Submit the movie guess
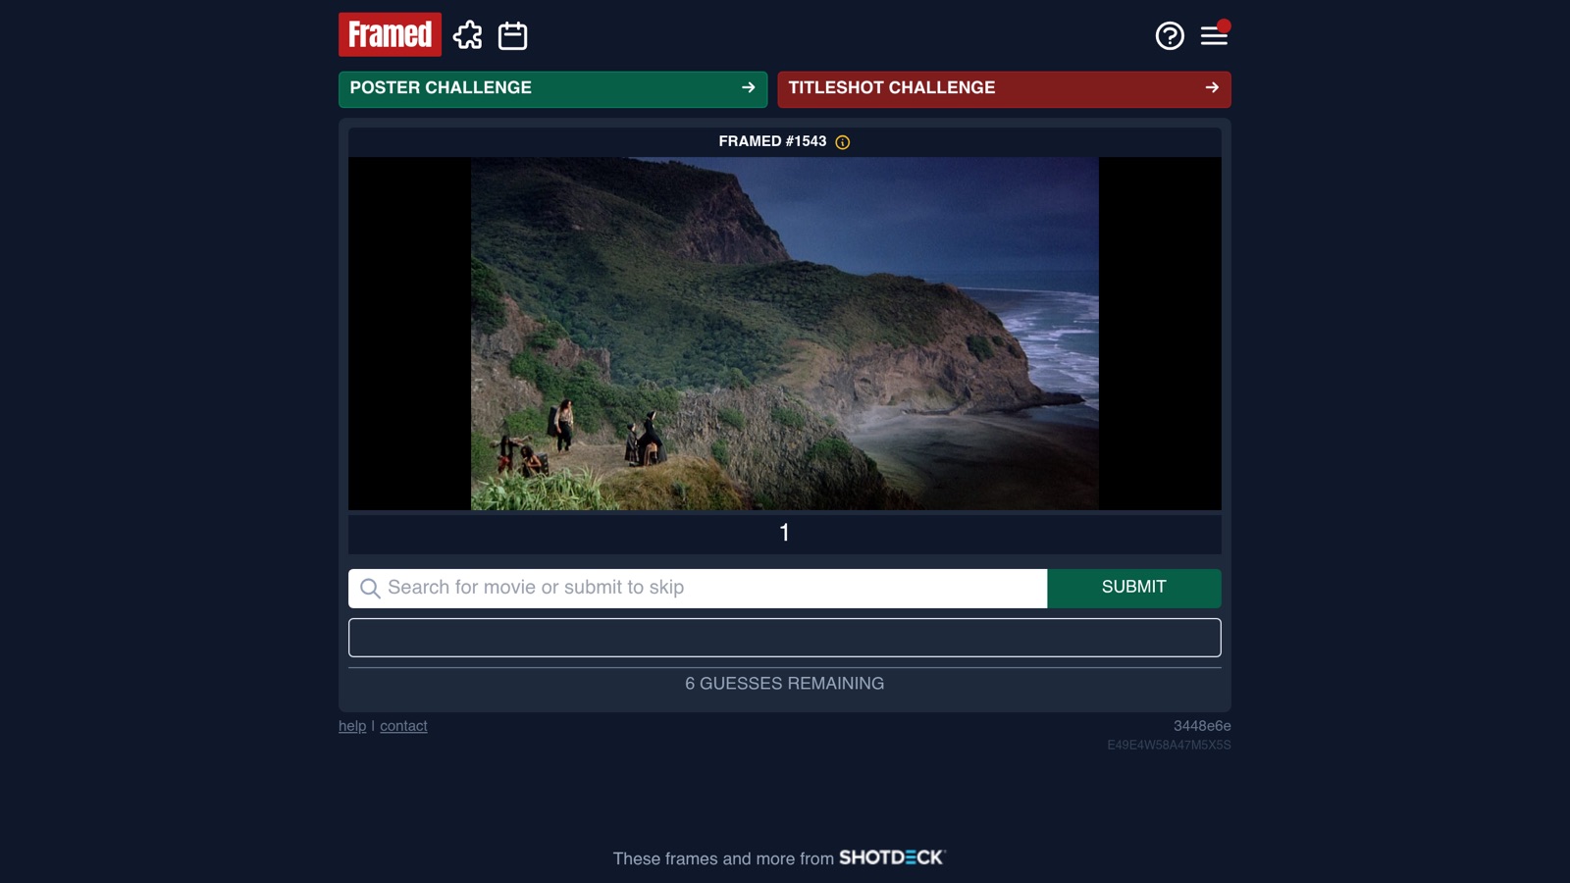 point(1133,588)
